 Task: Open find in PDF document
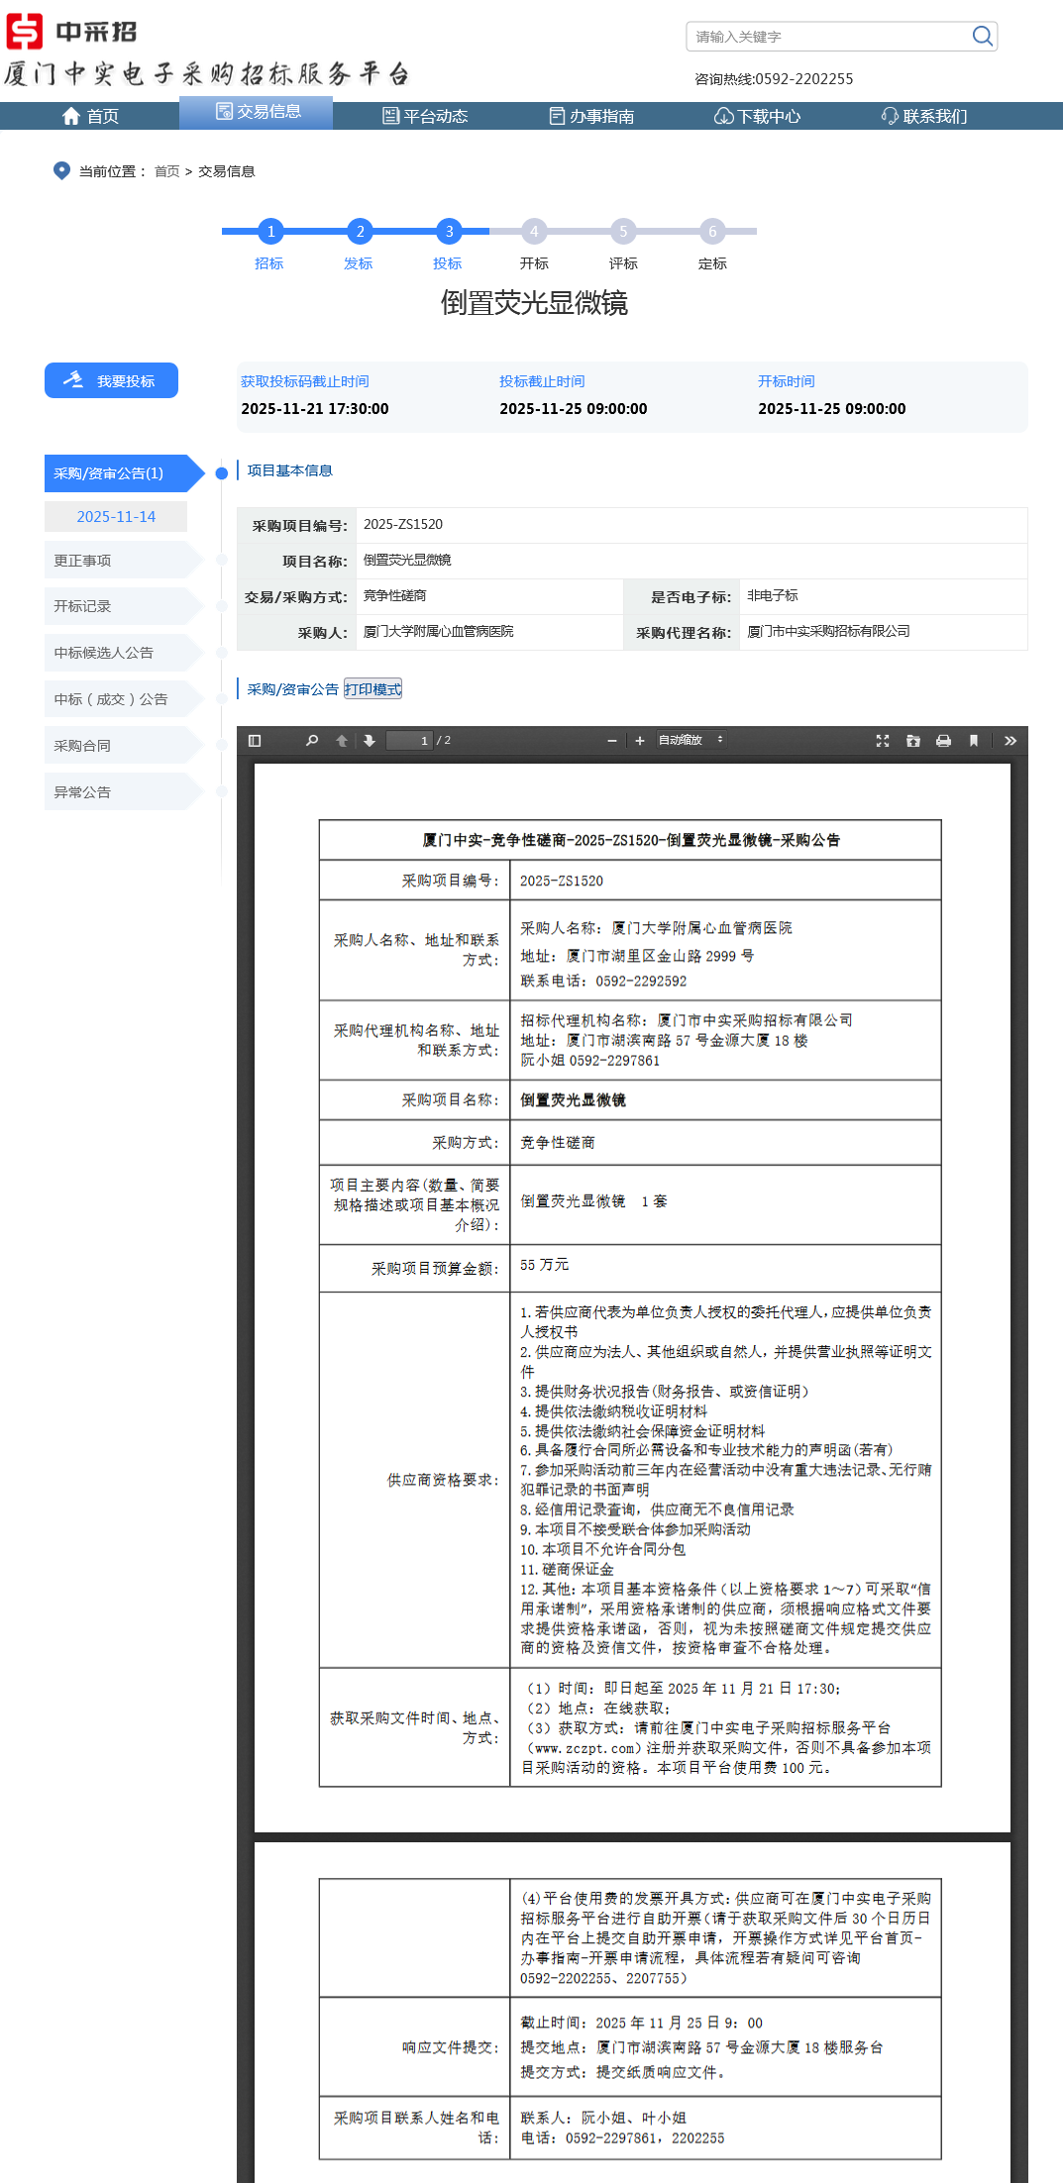point(312,741)
